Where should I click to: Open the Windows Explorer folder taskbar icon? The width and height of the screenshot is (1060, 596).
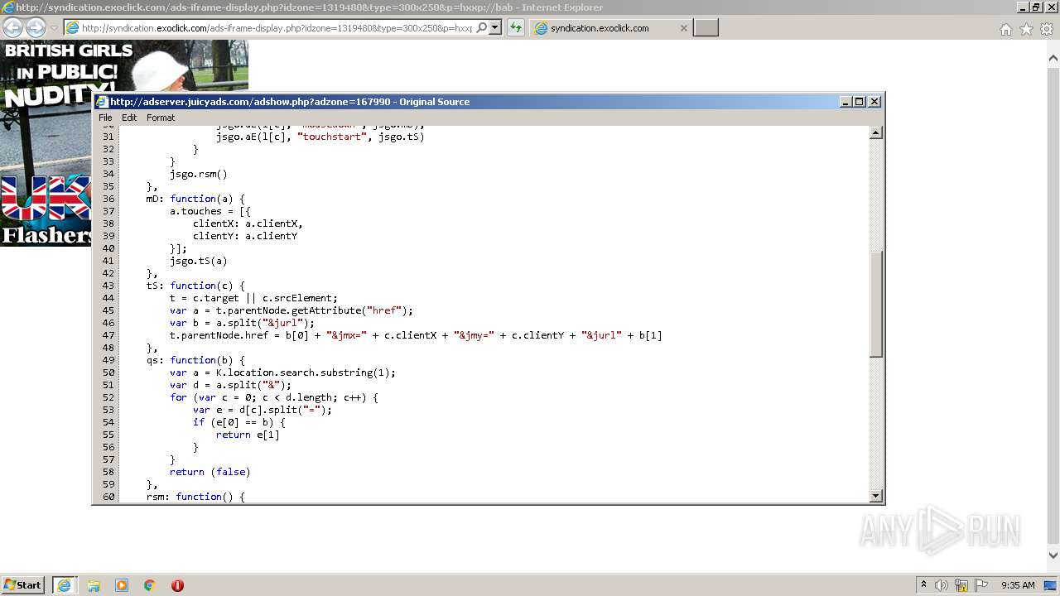[x=94, y=585]
